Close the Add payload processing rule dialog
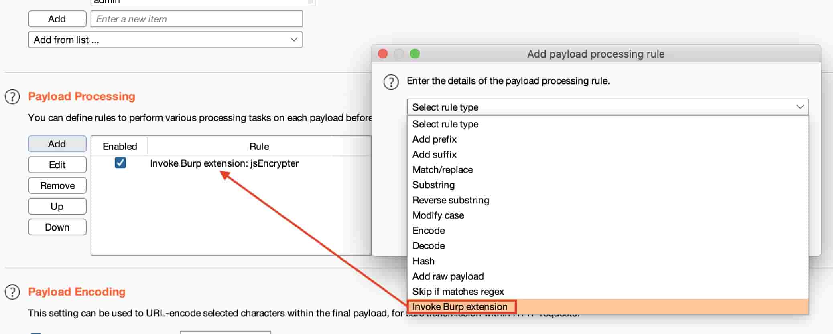The height and width of the screenshot is (334, 833). tap(383, 54)
